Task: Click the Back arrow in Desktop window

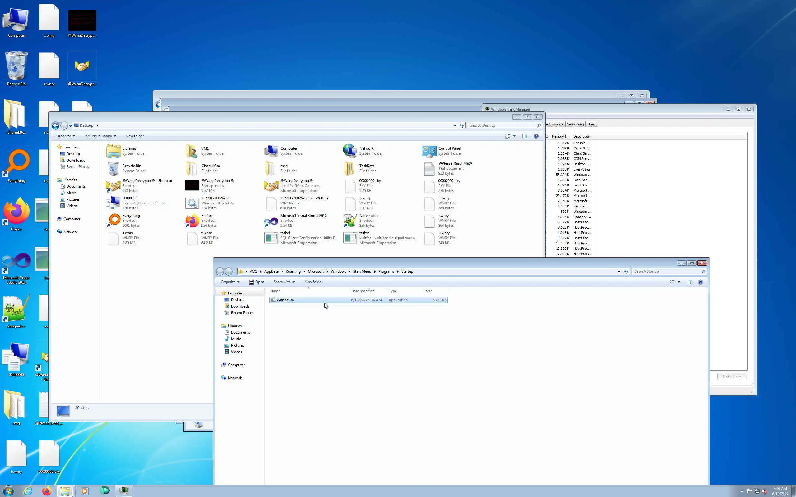Action: tap(55, 125)
